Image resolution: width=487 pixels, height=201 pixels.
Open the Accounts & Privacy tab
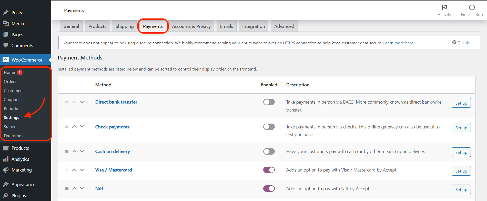(191, 26)
